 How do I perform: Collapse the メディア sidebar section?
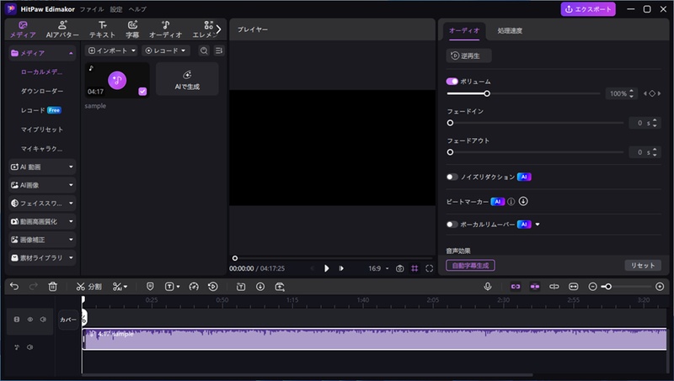[x=42, y=53]
